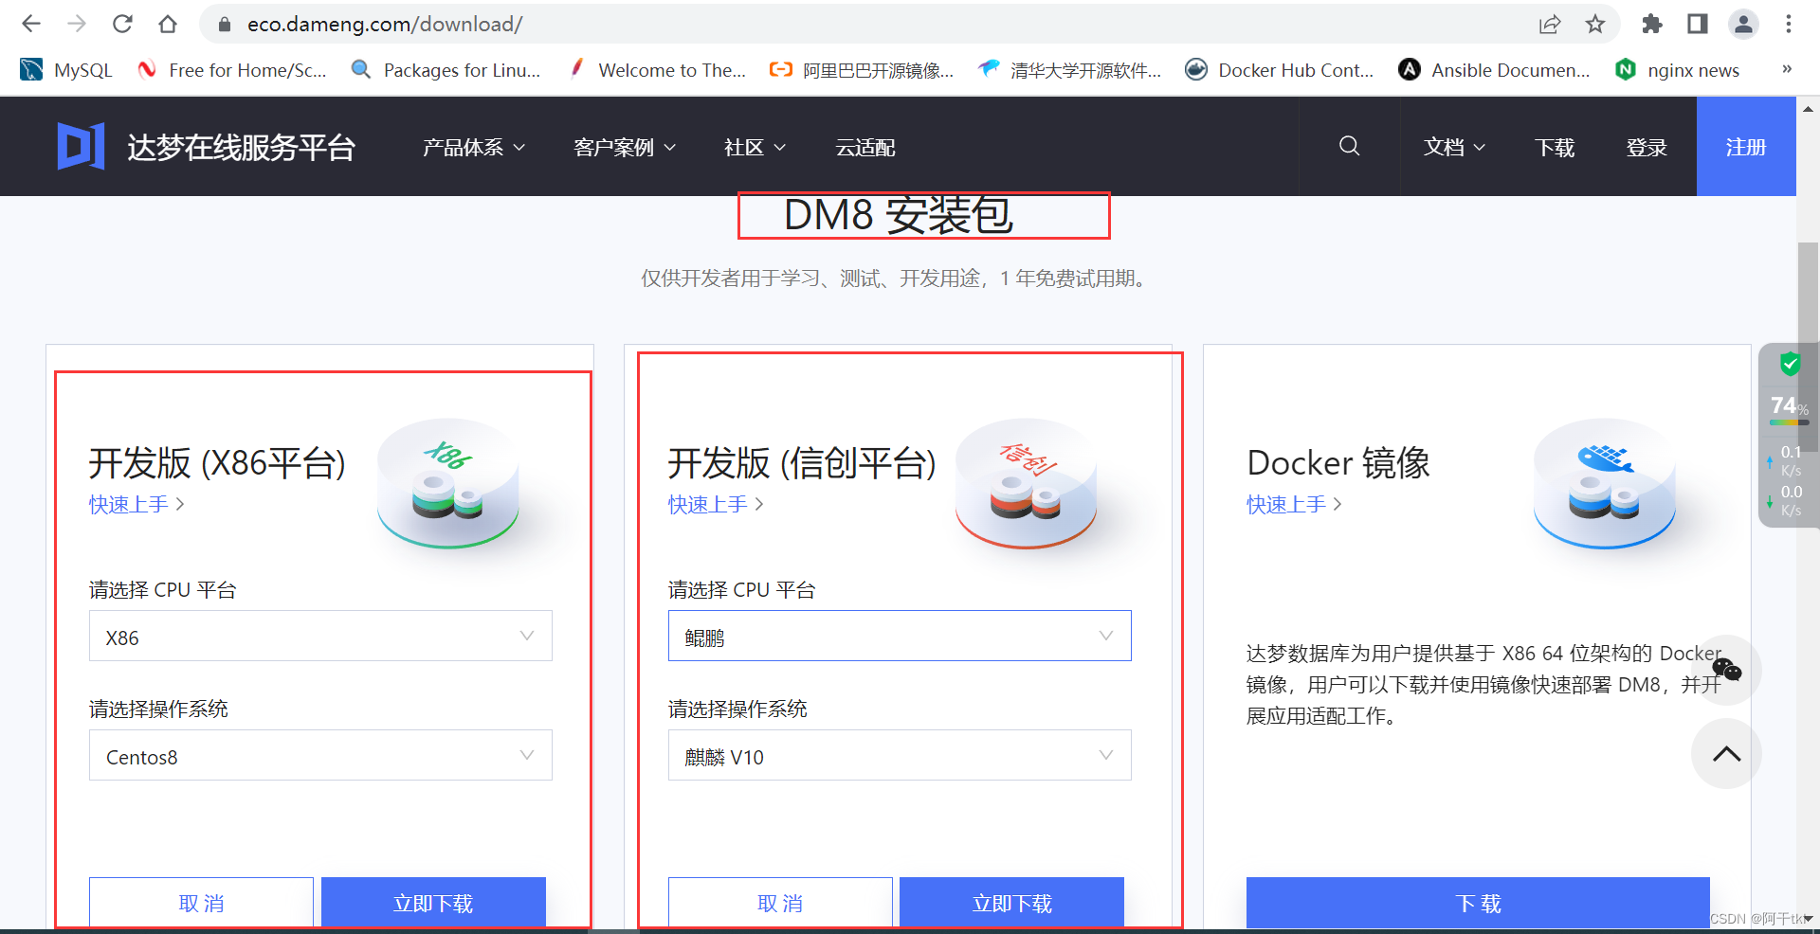Click the 登录 login link
The width and height of the screenshot is (1820, 934).
1647,148
